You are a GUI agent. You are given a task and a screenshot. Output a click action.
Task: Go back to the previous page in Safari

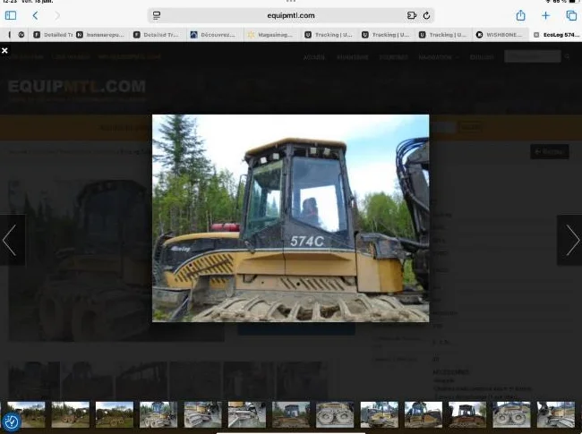35,15
